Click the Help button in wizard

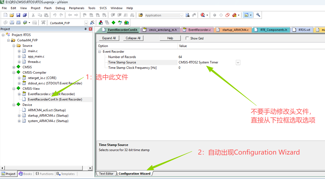coord(170,38)
